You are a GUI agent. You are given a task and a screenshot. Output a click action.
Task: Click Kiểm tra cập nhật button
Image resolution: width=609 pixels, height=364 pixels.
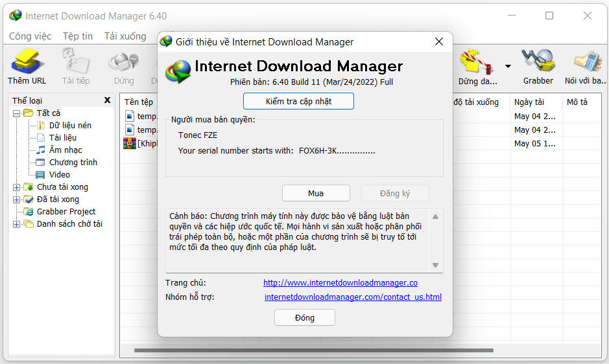298,101
